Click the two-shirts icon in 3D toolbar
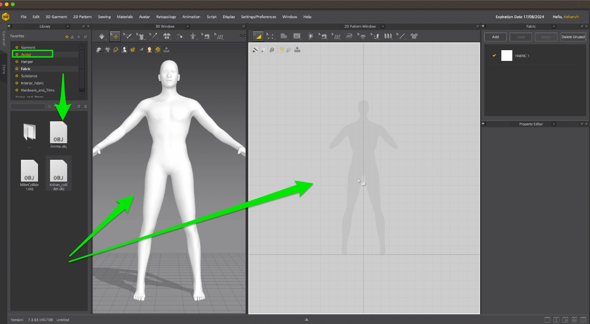 pos(167,36)
